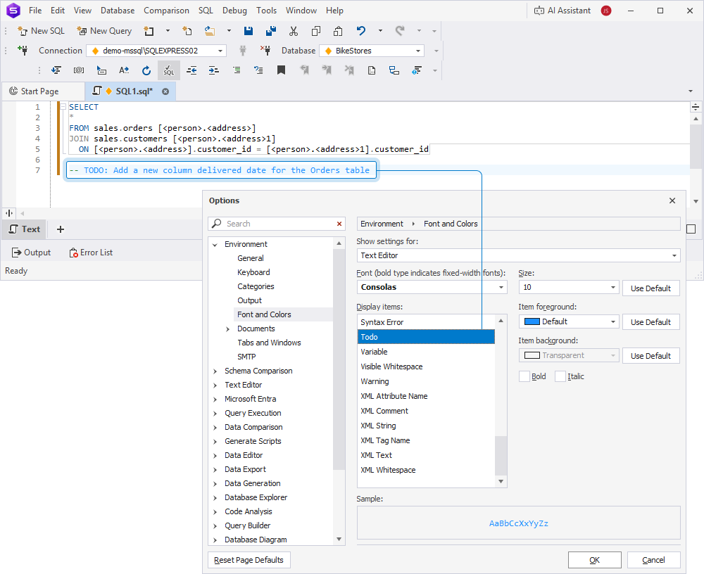Screen dimensions: 704x574
Task: Click the Save All icon
Action: pyautogui.click(x=270, y=31)
